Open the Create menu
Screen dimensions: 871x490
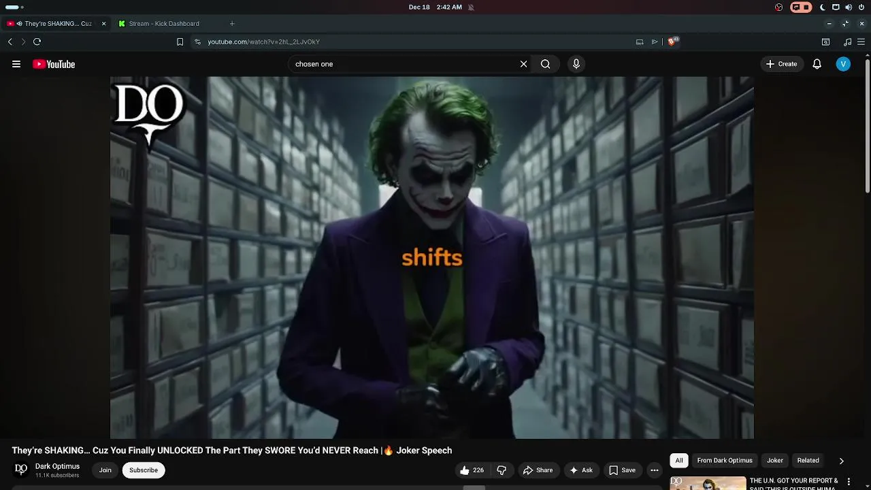[781, 64]
